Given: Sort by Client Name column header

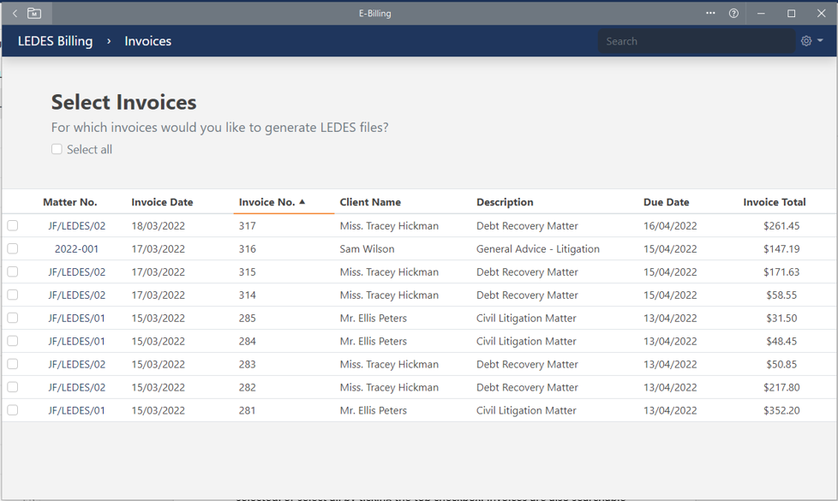Looking at the screenshot, I should 370,202.
